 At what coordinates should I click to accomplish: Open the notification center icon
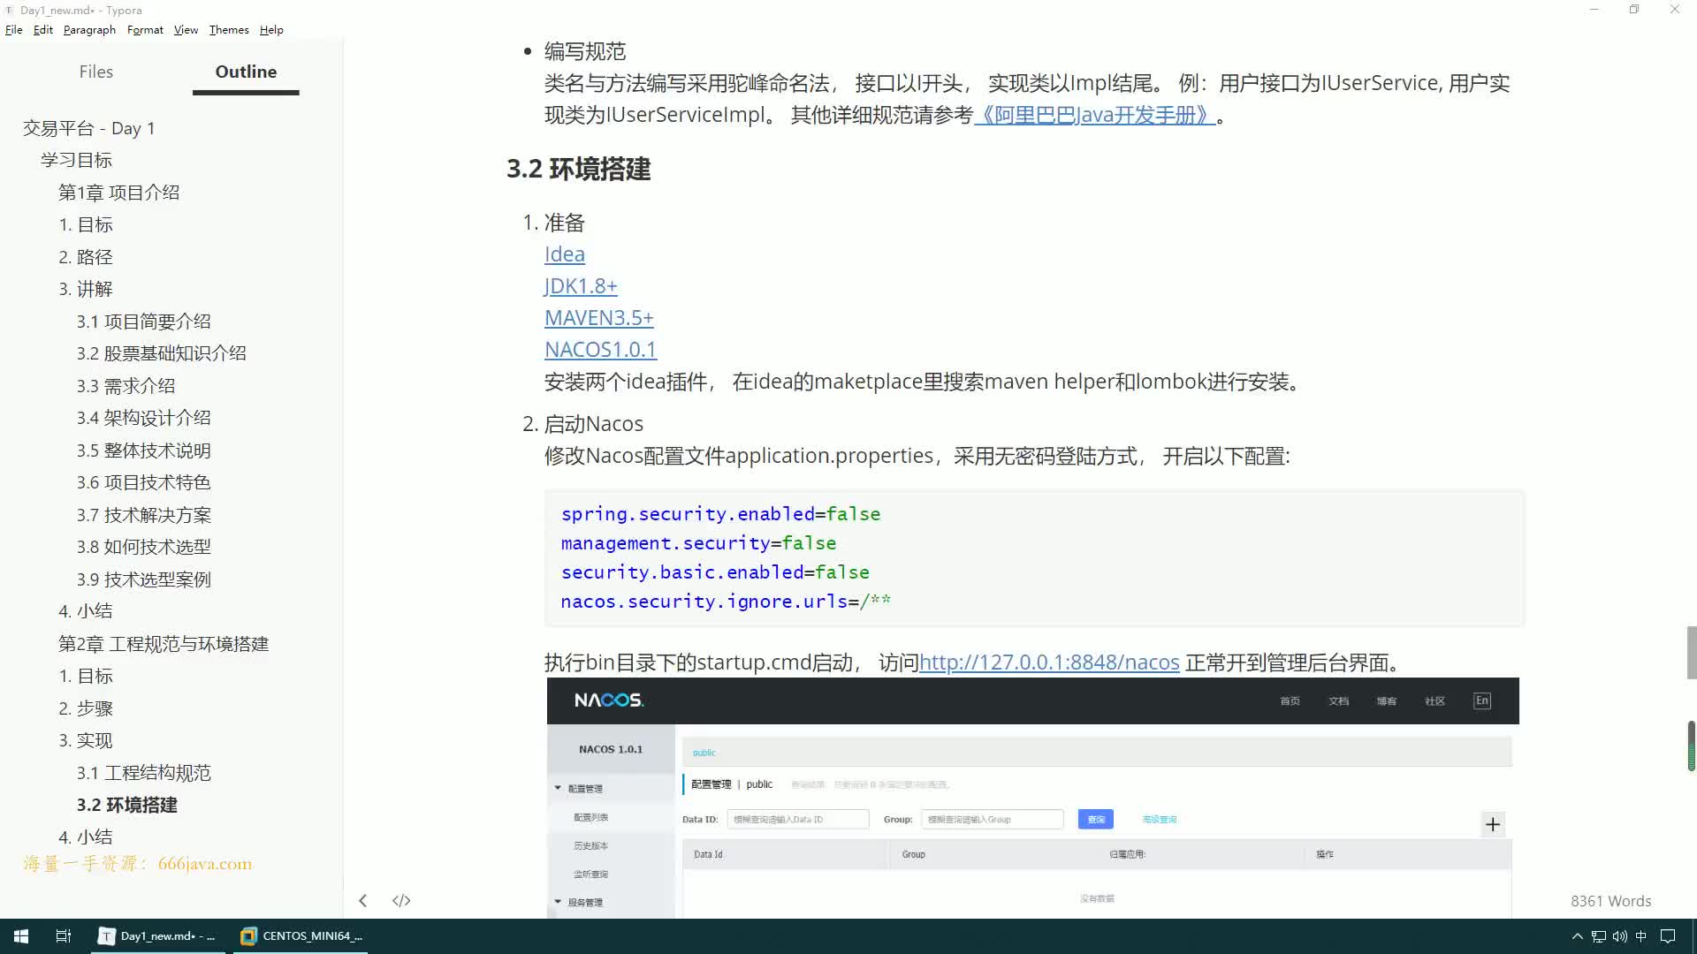pyautogui.click(x=1668, y=936)
